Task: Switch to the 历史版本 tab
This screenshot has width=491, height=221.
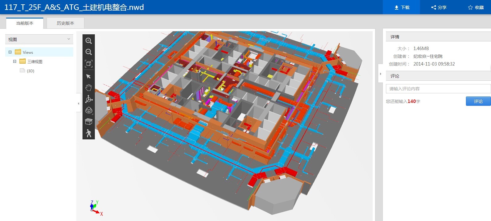Action: [66, 23]
